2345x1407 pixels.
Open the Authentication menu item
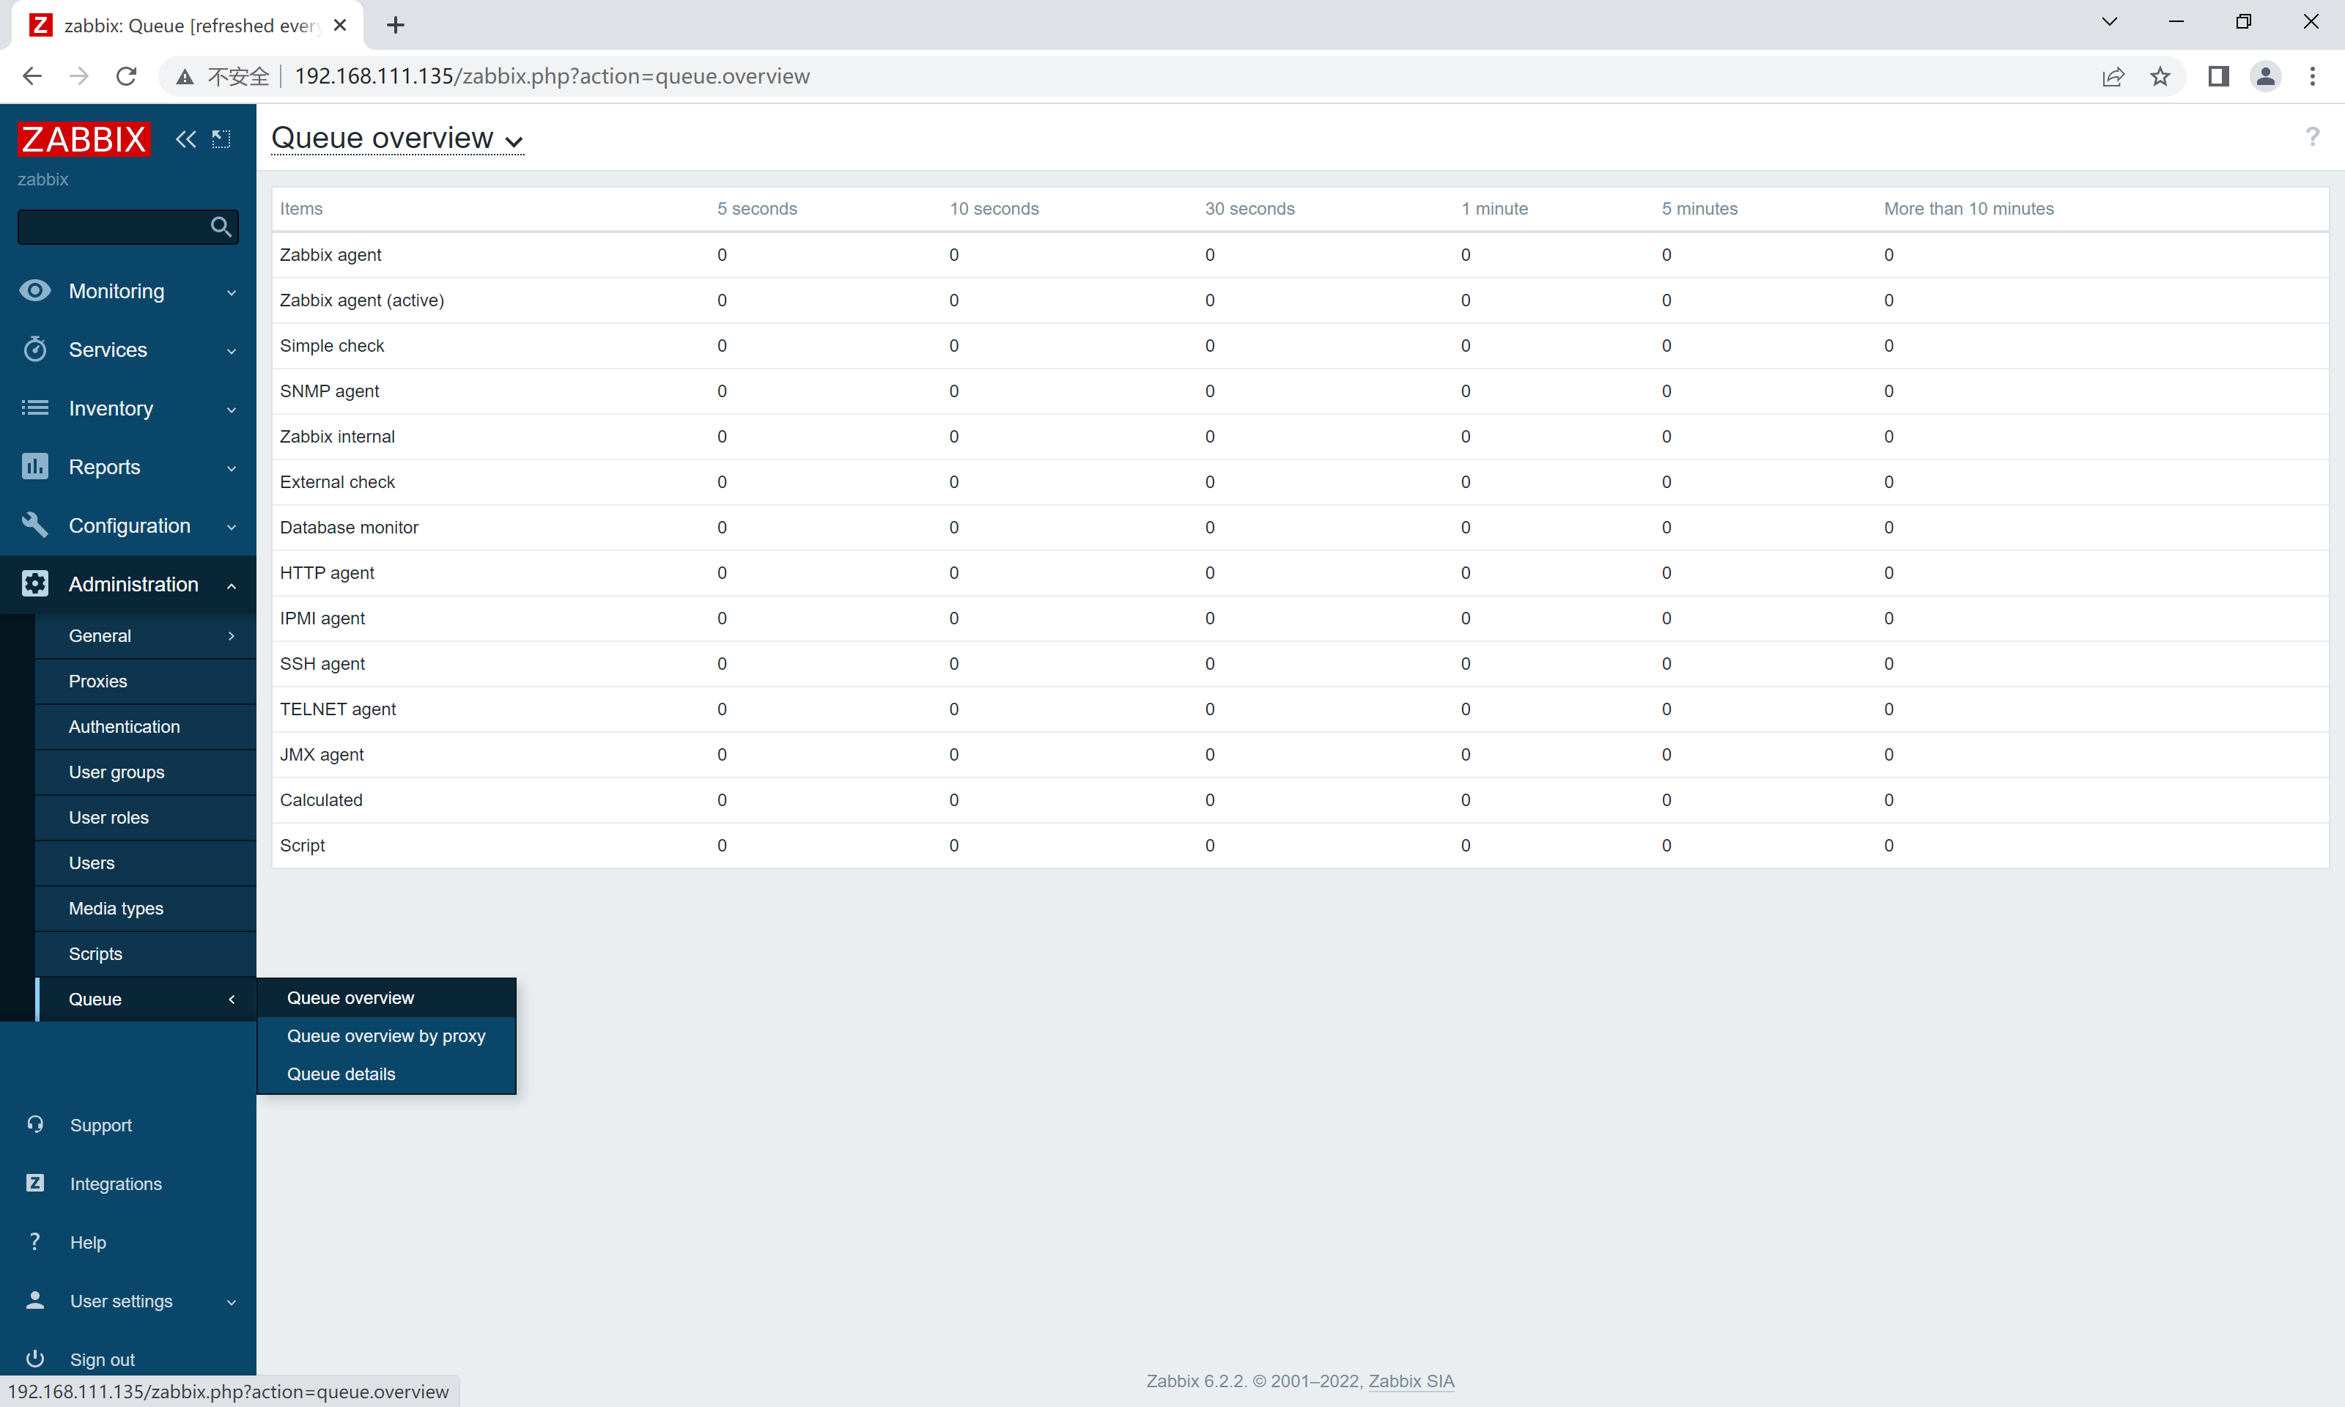pos(146,727)
